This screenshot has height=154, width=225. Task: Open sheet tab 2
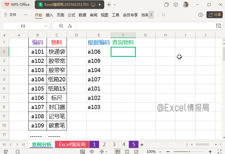point(104,144)
